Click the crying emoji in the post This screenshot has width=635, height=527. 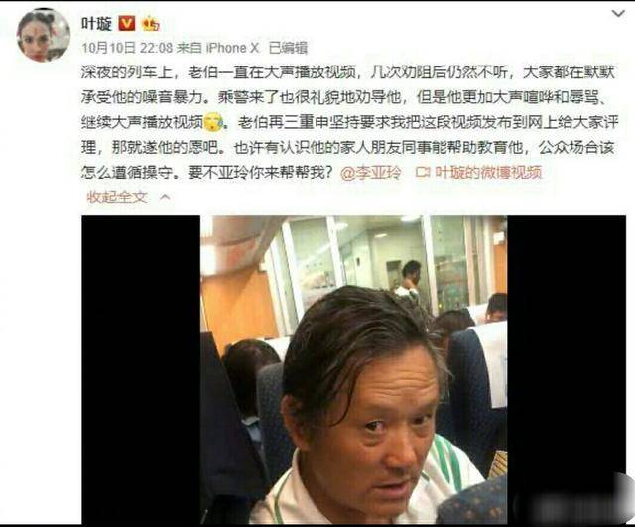[213, 123]
